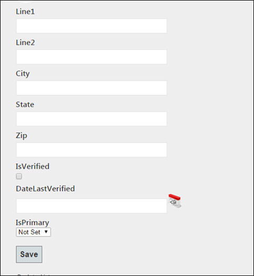
Task: Open the IsPrimary Not Set dropdown
Action: (33, 232)
